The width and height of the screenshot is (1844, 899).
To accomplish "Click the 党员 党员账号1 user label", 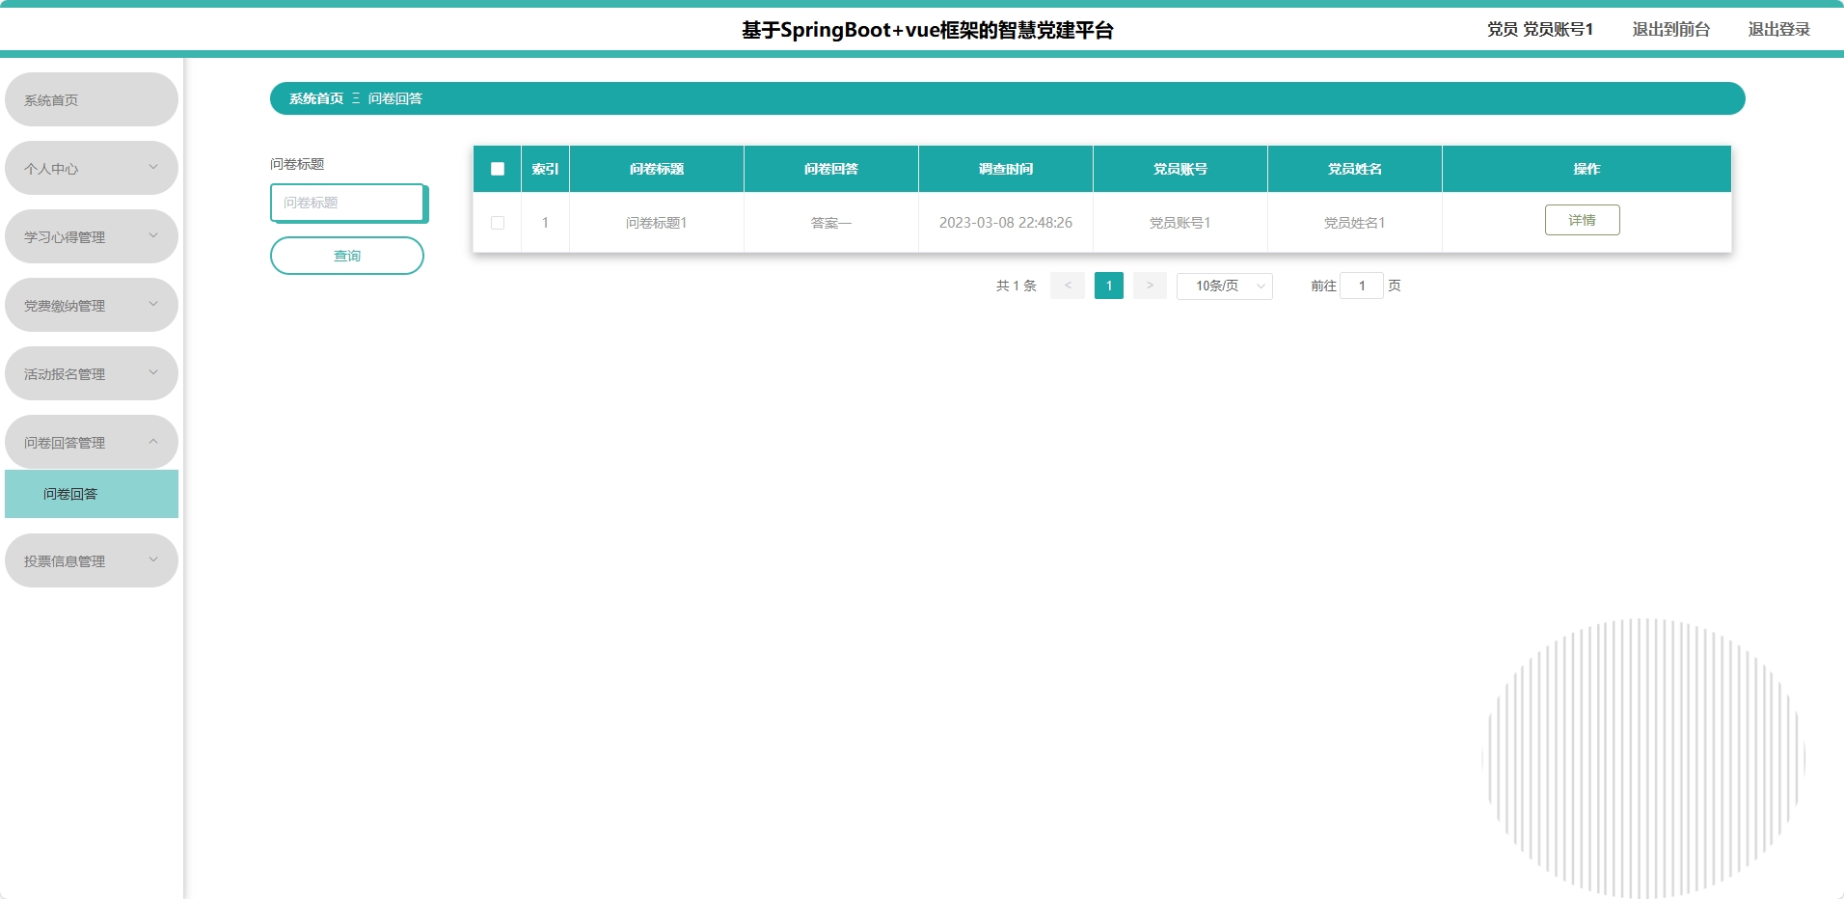I will pyautogui.click(x=1540, y=29).
